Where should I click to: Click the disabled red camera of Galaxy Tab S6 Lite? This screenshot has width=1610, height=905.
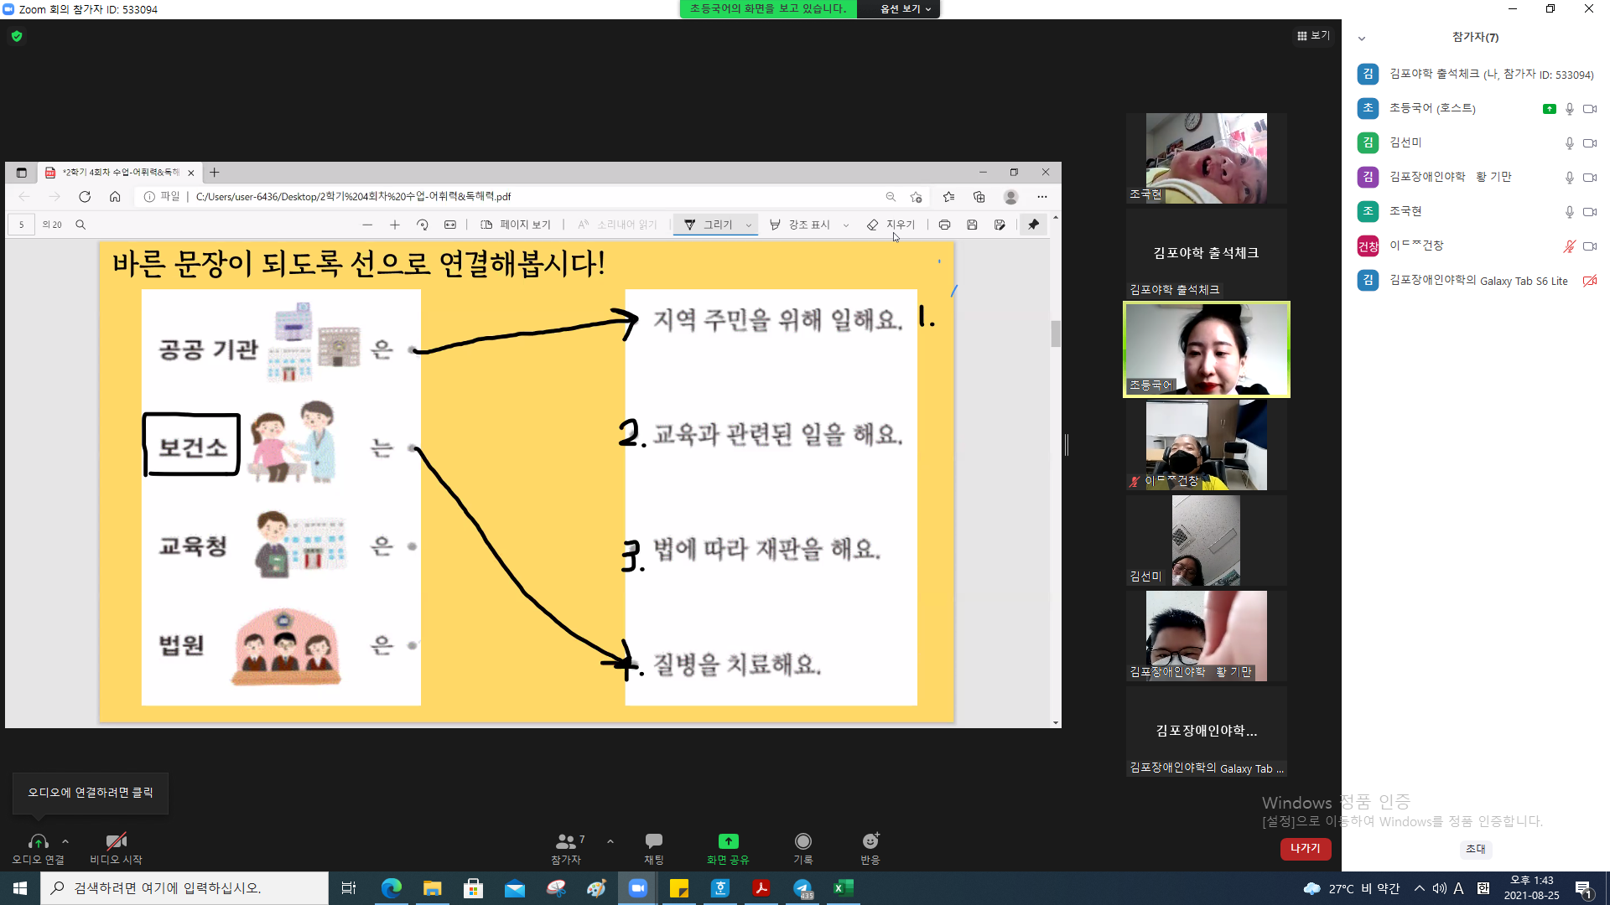1589,281
